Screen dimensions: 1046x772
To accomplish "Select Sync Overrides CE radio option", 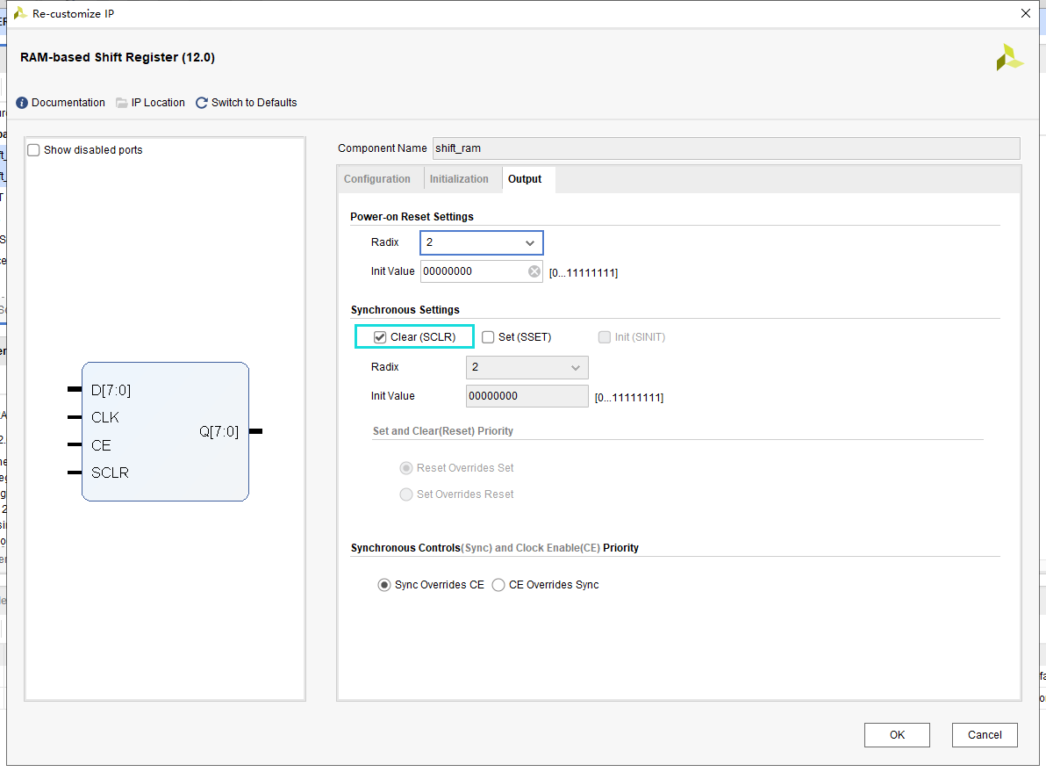I will coord(384,585).
